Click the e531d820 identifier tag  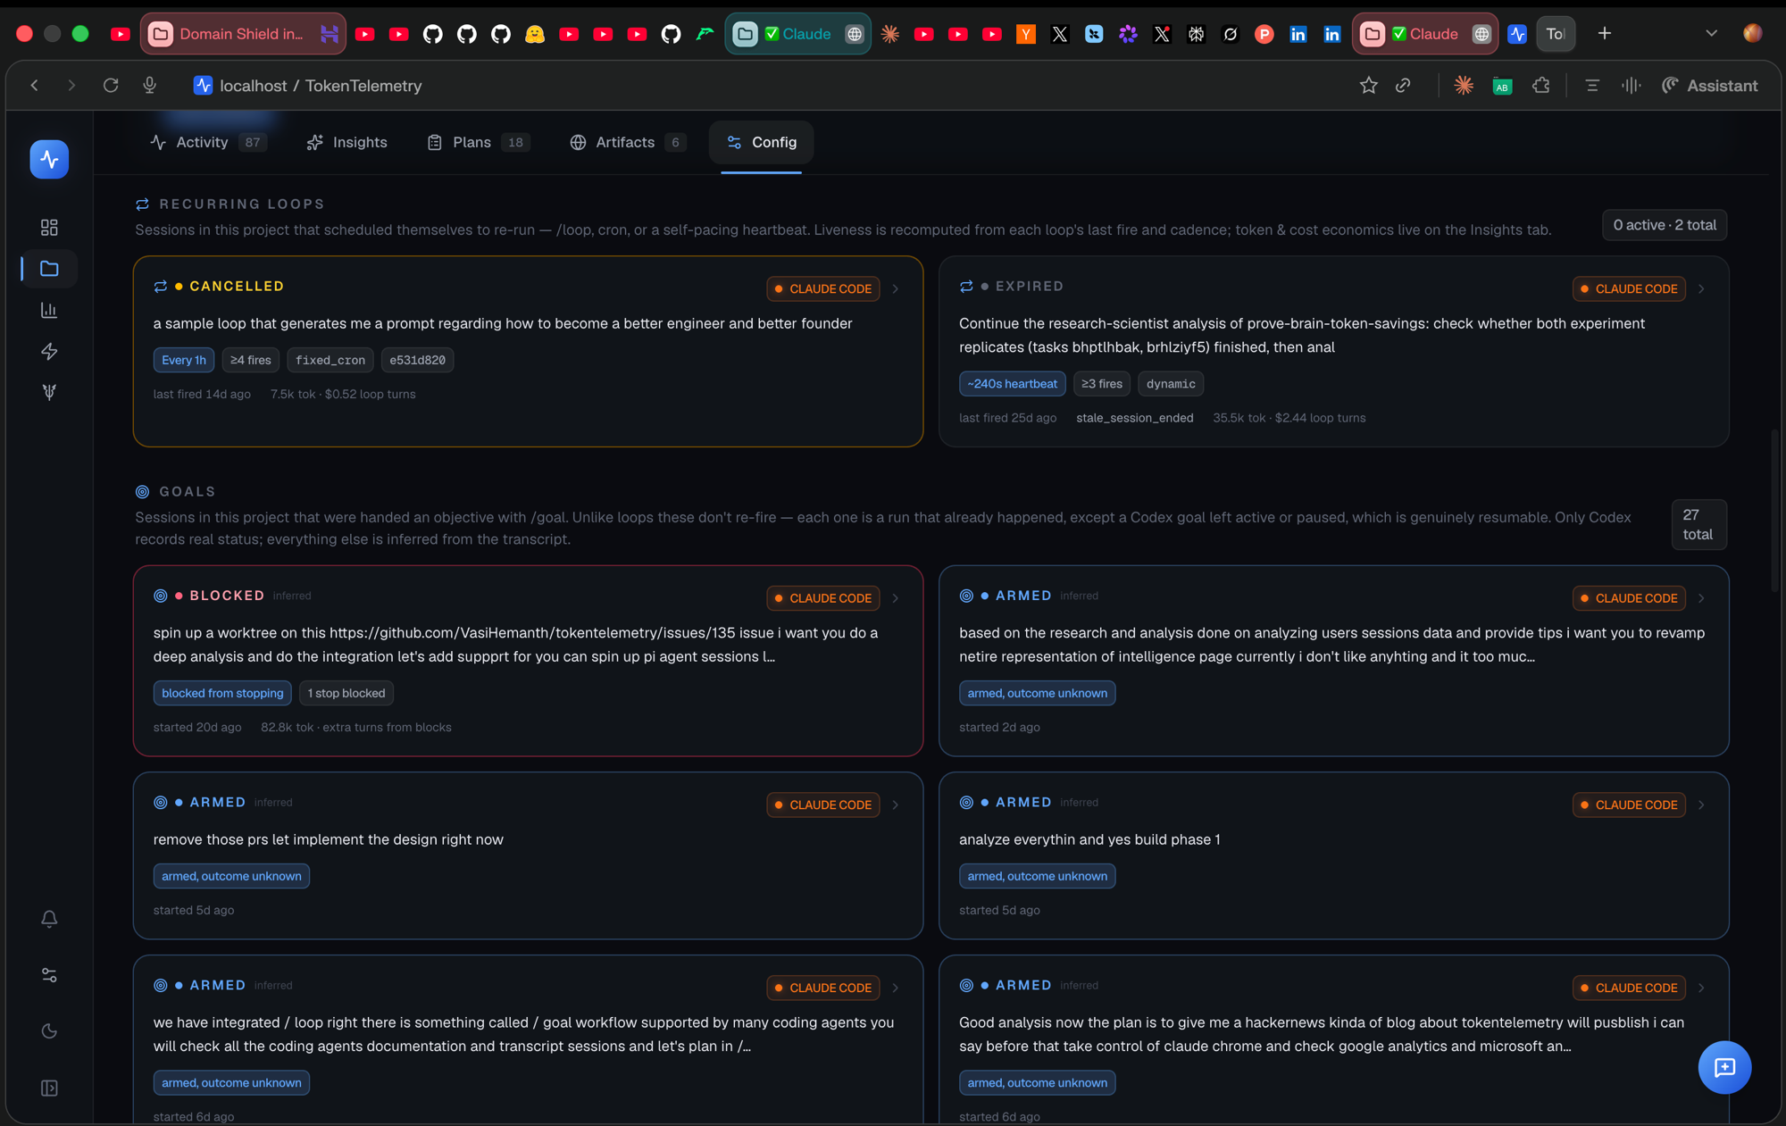click(417, 360)
